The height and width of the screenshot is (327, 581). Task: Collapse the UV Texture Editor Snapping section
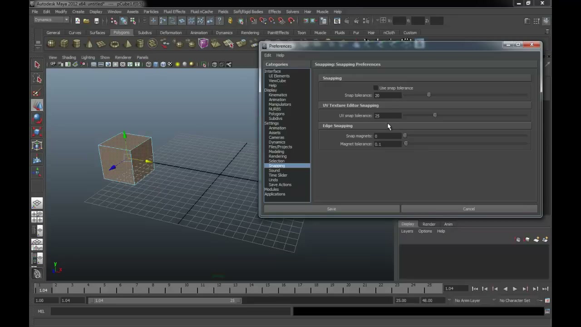tap(425, 105)
